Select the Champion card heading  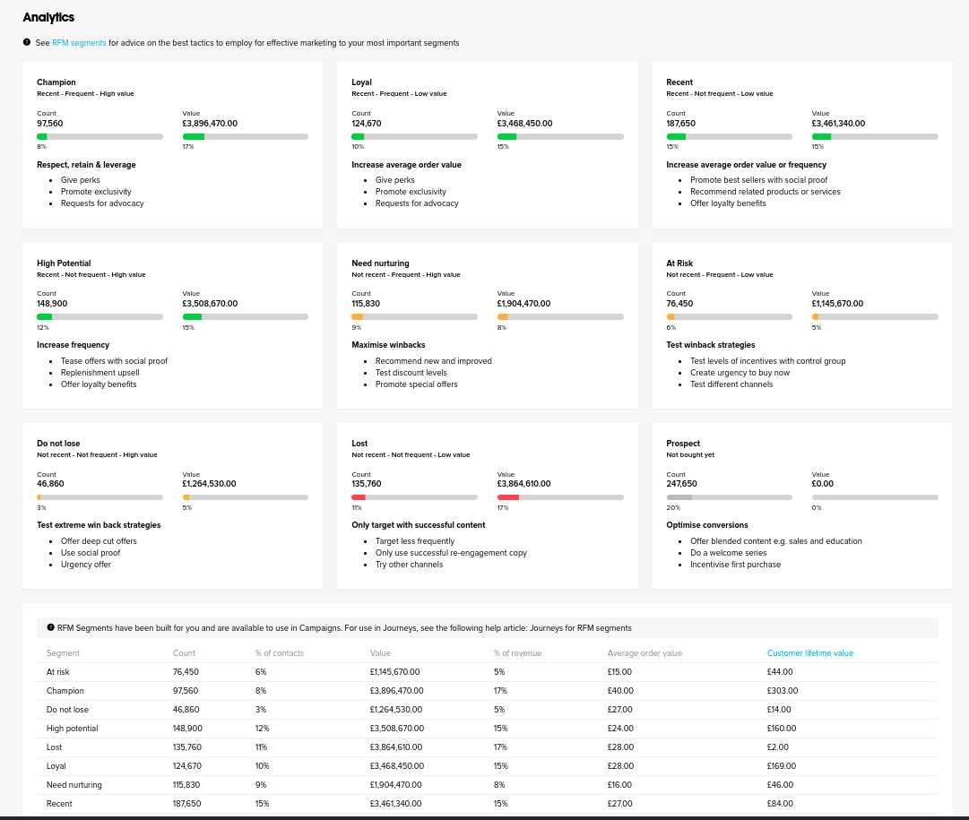pos(56,82)
